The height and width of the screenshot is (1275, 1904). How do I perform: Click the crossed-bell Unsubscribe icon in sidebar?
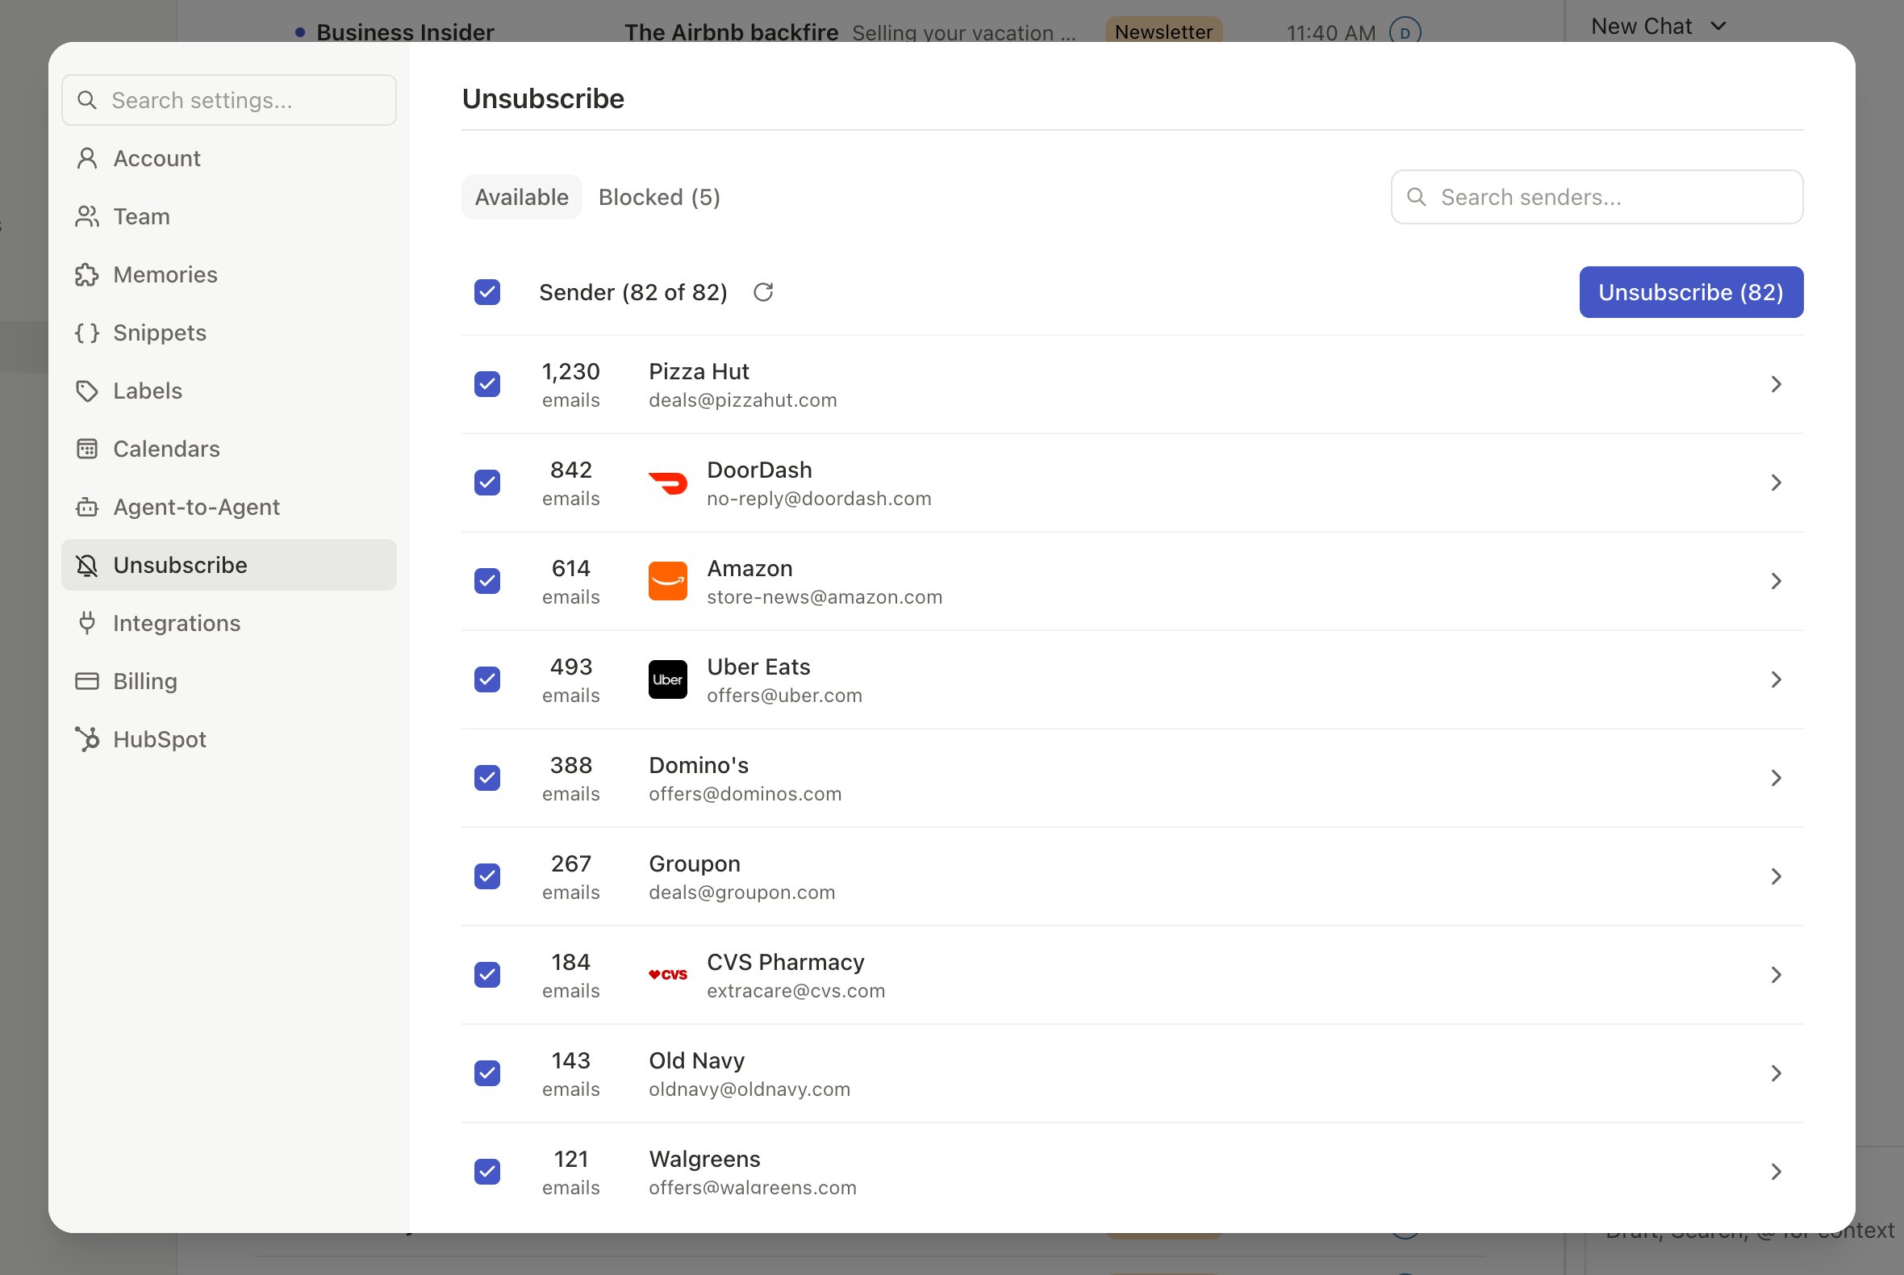click(x=87, y=565)
